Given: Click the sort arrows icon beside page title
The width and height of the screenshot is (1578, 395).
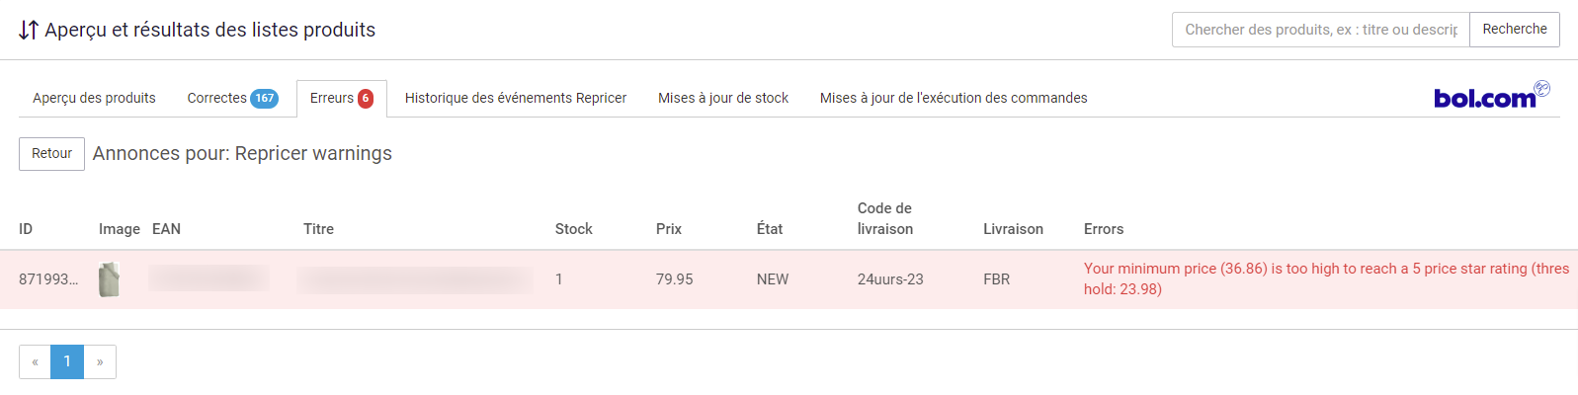Looking at the screenshot, I should 29,31.
